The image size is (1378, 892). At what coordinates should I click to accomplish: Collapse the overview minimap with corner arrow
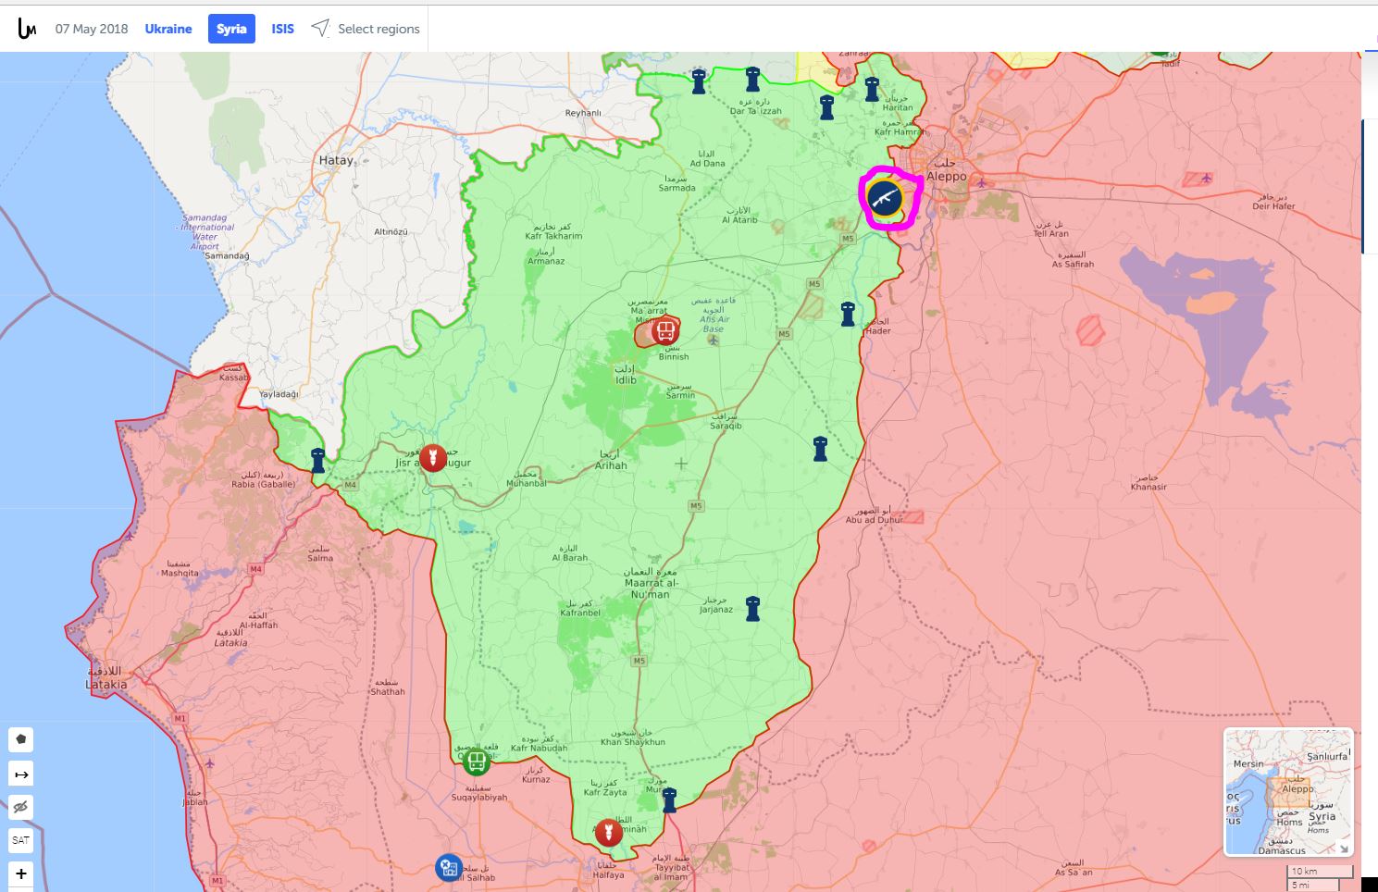[x=1343, y=848]
